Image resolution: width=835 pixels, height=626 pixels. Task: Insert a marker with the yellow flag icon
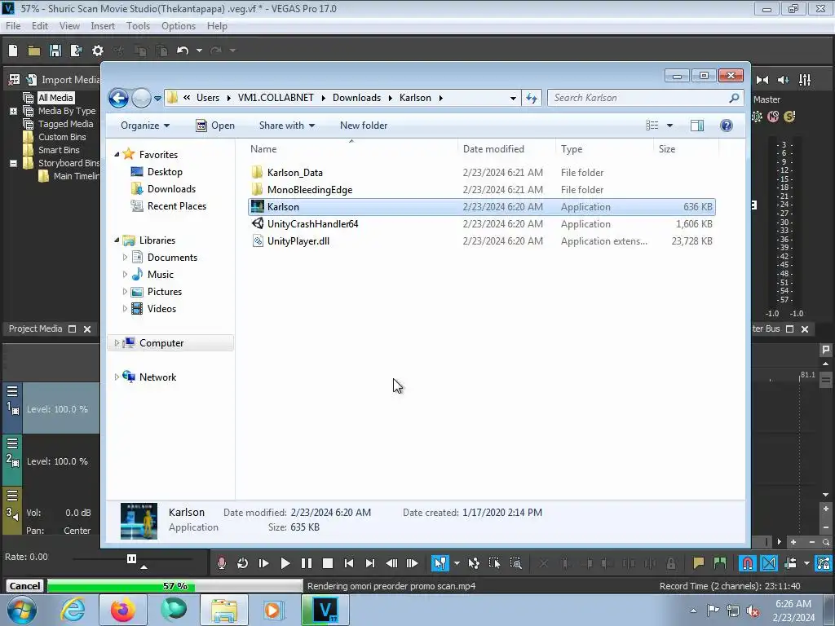tap(698, 563)
